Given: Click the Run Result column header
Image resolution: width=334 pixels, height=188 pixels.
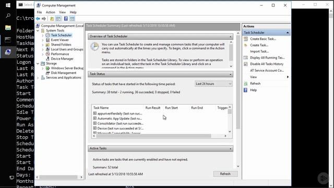Looking at the screenshot, I should click(x=153, y=108).
